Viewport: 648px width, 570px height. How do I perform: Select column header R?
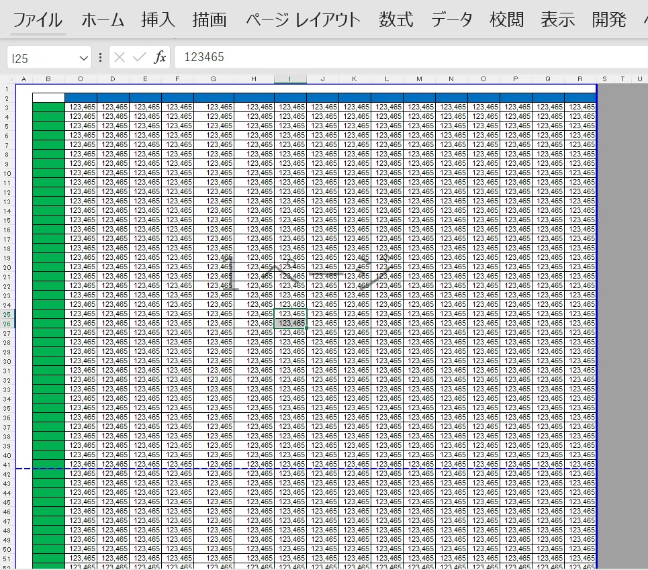580,79
